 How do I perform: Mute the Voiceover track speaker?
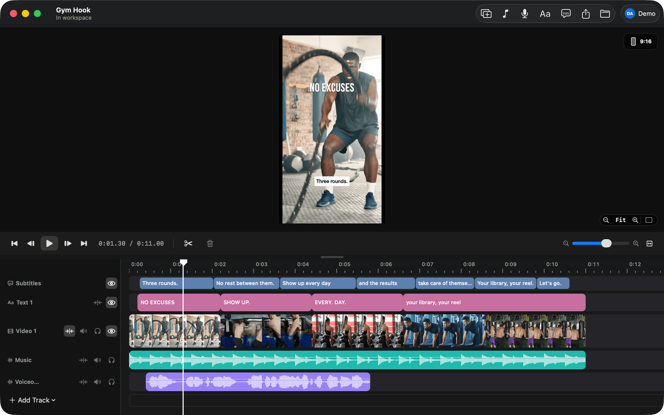pos(97,382)
